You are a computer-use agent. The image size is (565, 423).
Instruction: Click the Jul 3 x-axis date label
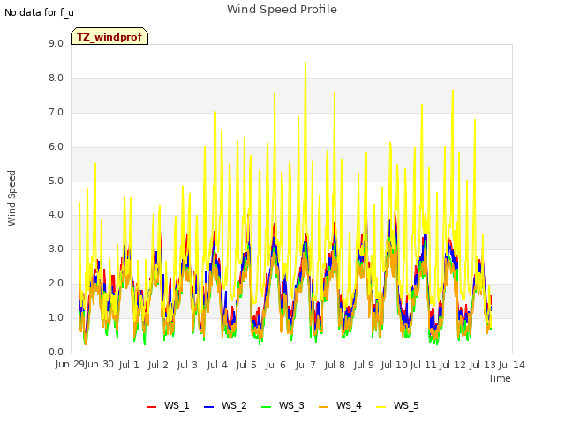187,365
